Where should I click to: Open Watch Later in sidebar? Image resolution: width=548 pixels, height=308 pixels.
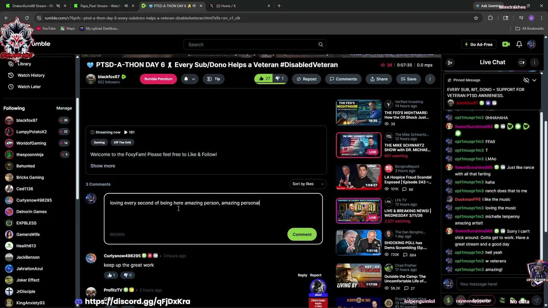tap(29, 87)
